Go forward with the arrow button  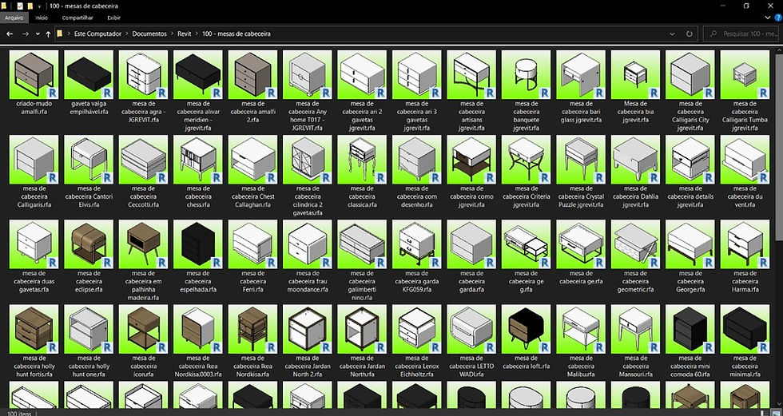pyautogui.click(x=25, y=34)
